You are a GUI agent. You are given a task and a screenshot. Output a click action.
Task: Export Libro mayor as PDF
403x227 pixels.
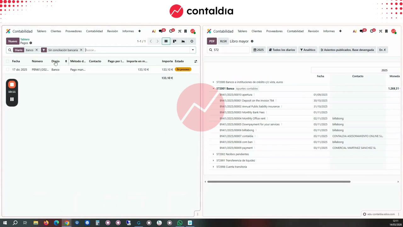tap(212, 41)
